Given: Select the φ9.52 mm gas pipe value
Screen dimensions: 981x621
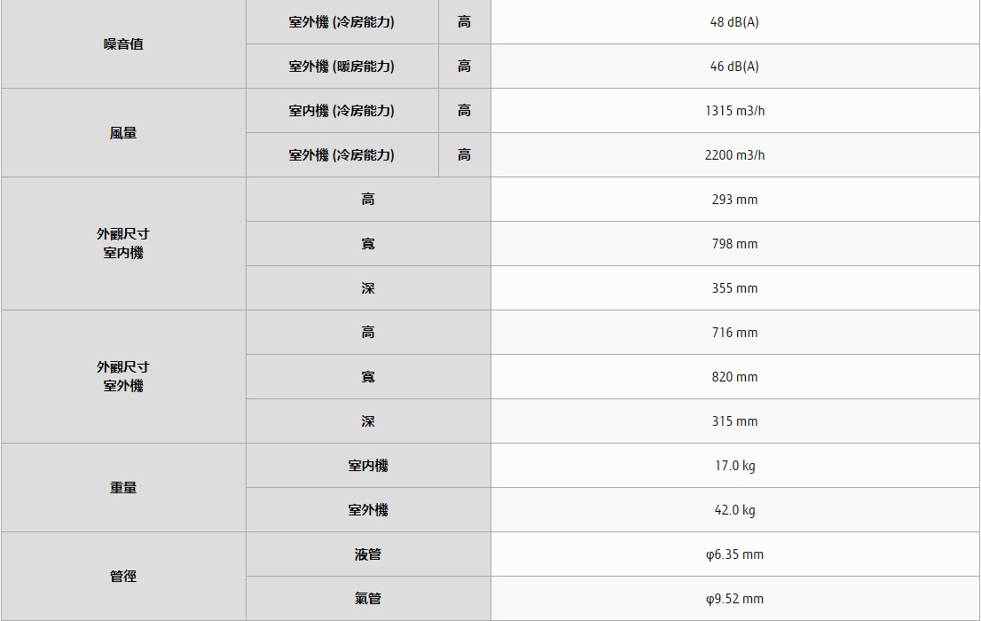Looking at the screenshot, I should point(734,599).
